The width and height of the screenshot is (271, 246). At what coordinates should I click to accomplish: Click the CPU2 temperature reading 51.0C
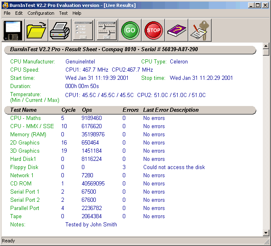[171, 95]
